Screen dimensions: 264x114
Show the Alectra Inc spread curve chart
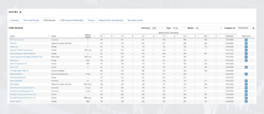tap(246, 47)
